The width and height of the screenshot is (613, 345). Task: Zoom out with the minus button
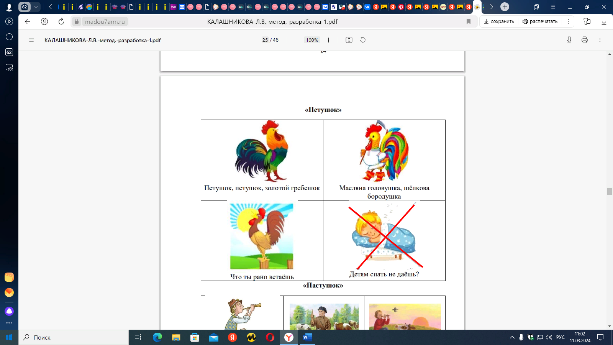[x=295, y=40]
